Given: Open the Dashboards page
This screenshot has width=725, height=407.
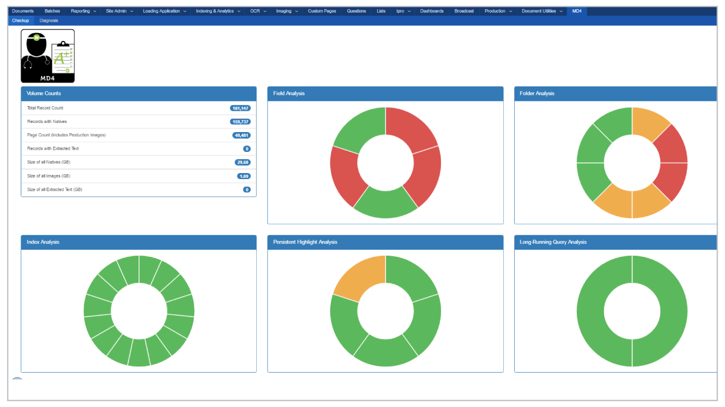Looking at the screenshot, I should tap(432, 11).
